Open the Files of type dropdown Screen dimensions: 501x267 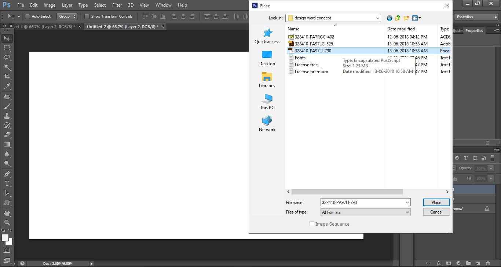click(407, 212)
